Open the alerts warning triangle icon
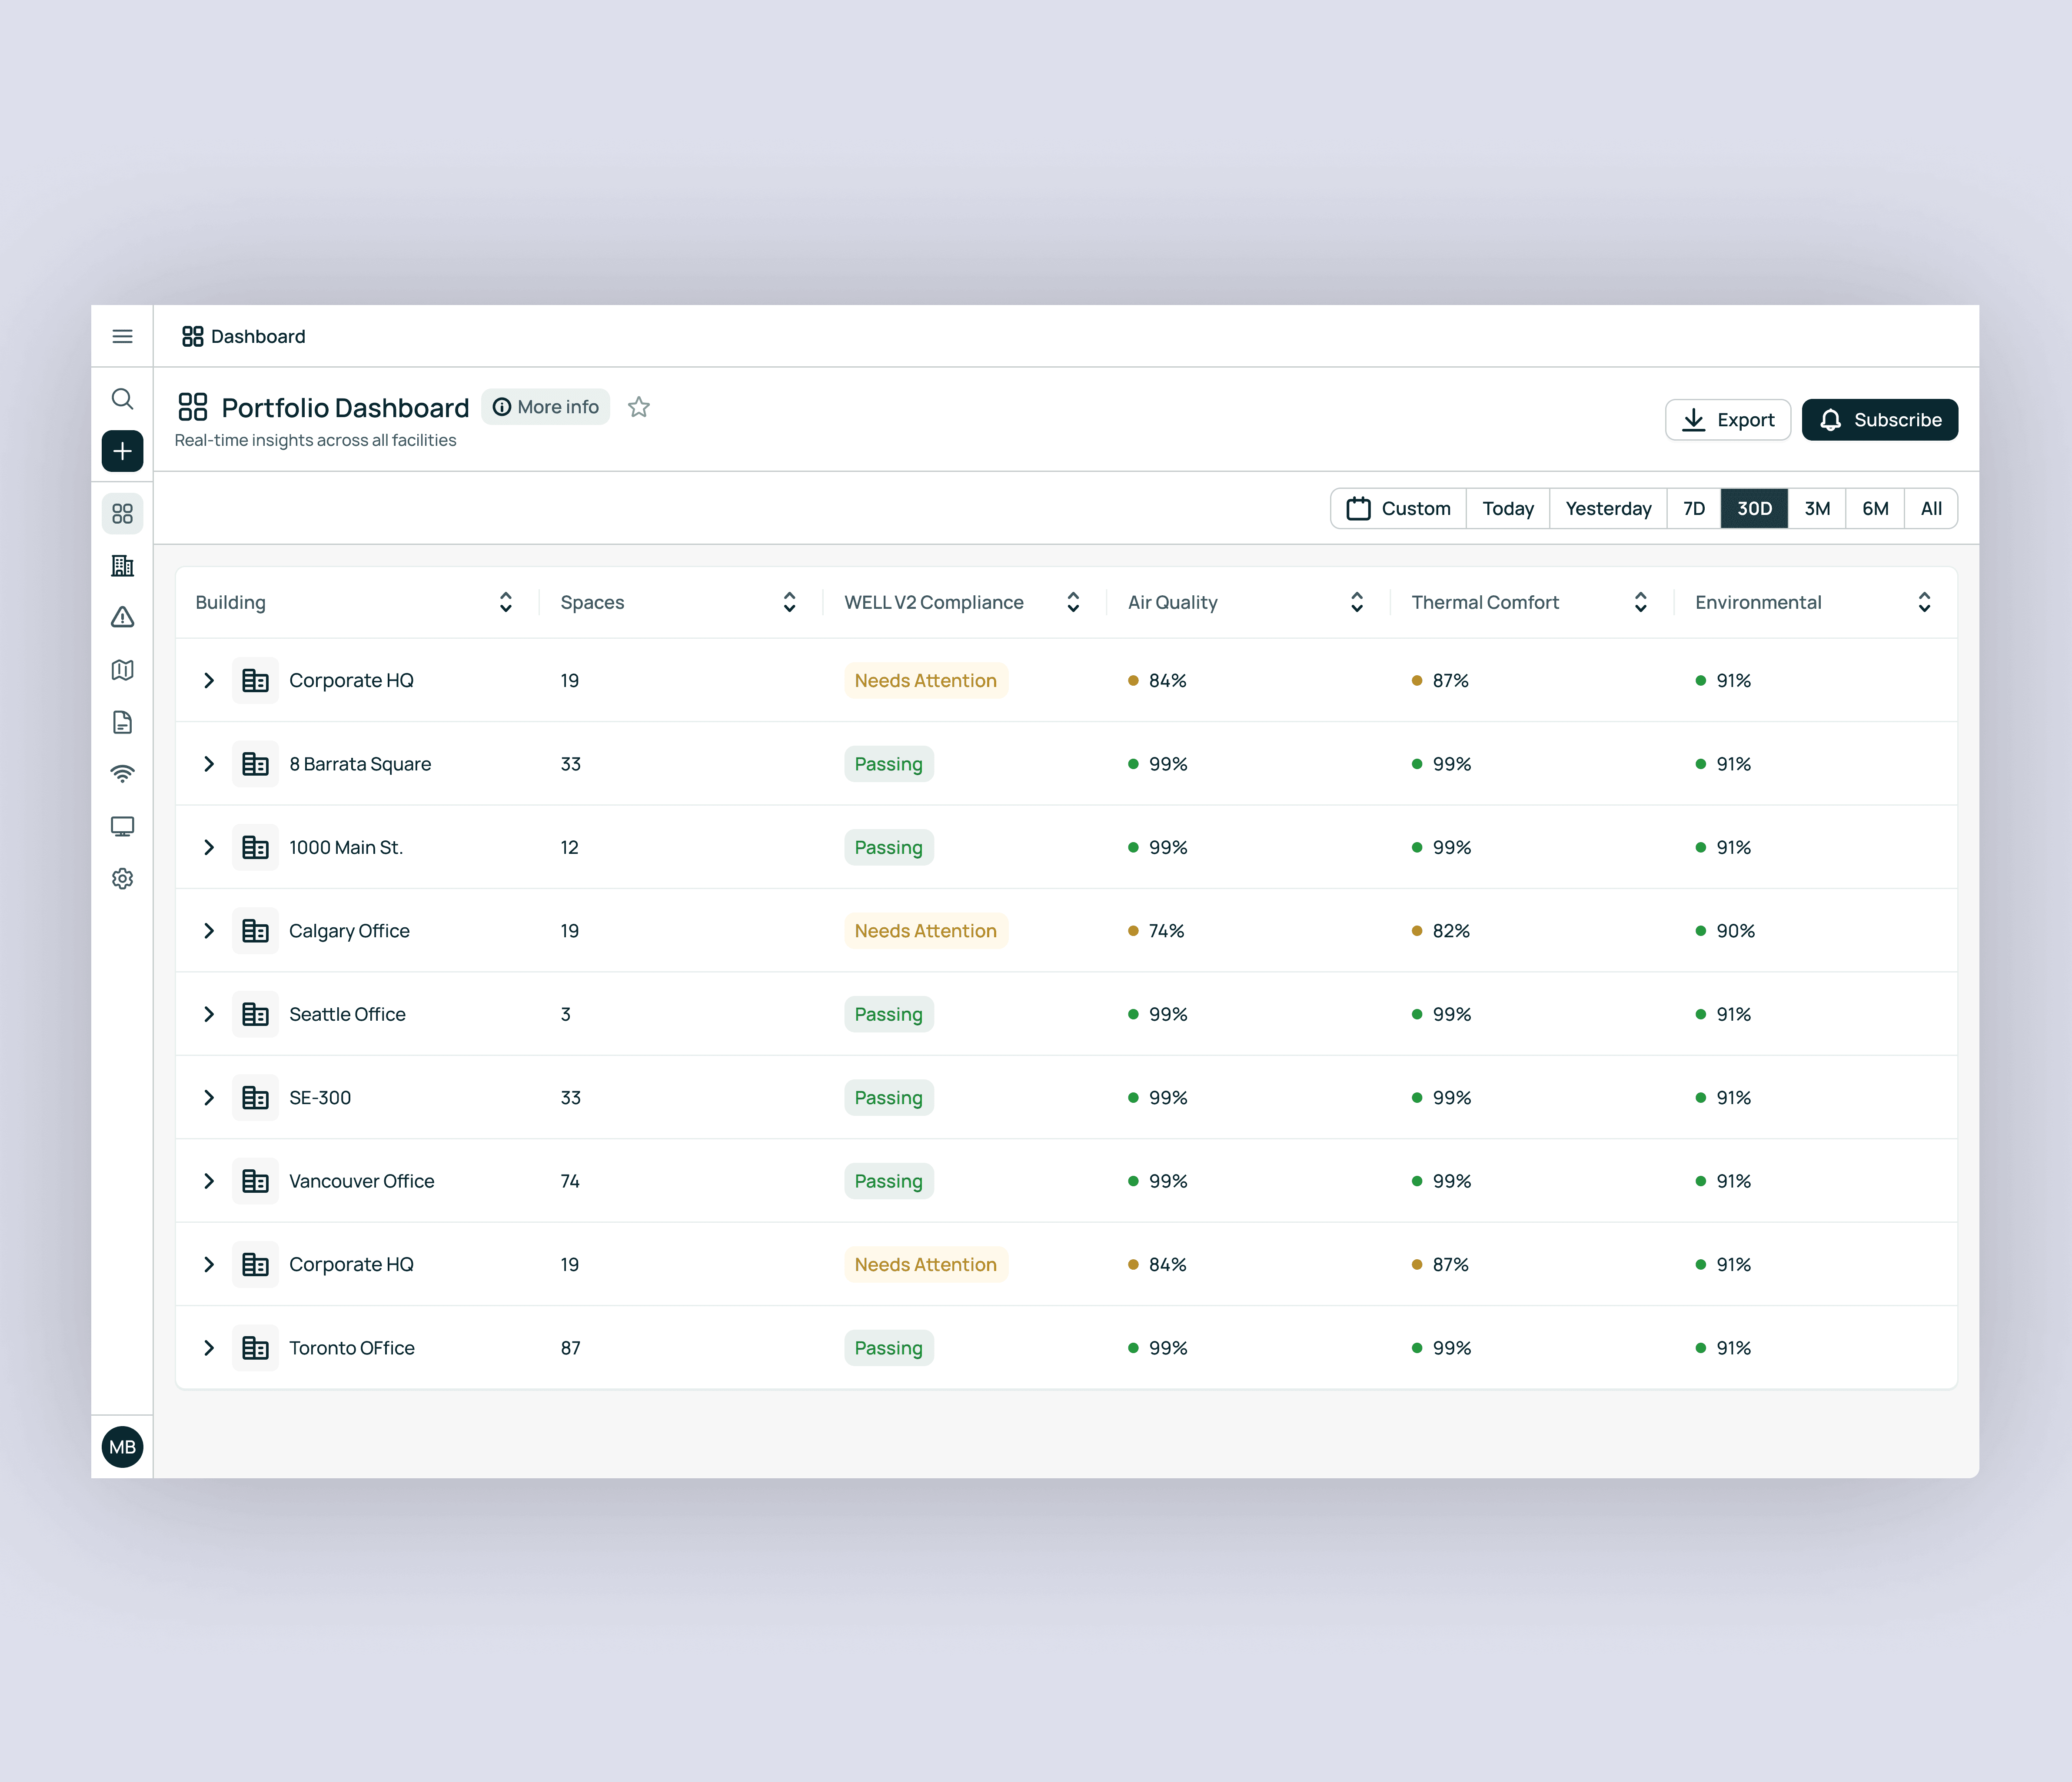 tap(122, 617)
